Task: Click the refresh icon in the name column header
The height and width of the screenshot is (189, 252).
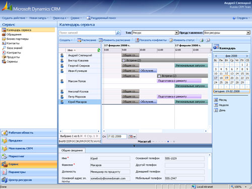Action: click(99, 50)
